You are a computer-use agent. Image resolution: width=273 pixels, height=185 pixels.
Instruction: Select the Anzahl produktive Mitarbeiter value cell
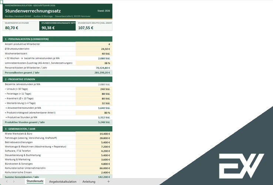tap(94, 44)
